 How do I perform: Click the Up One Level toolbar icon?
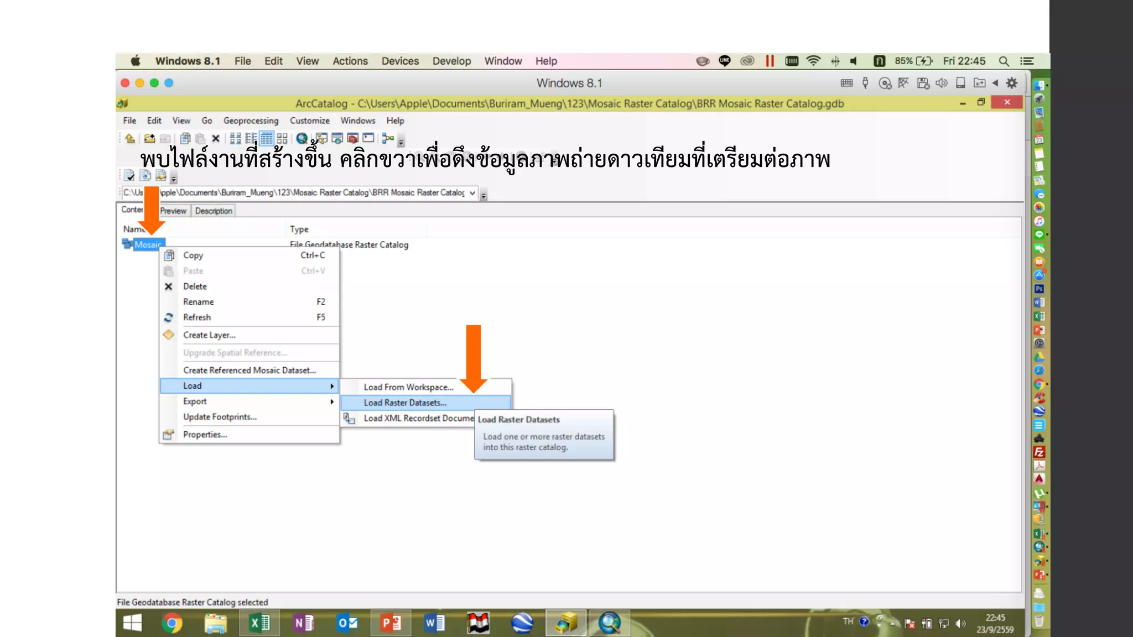130,138
